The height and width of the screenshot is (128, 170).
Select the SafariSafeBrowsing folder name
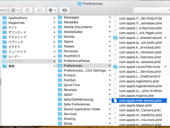(78, 100)
